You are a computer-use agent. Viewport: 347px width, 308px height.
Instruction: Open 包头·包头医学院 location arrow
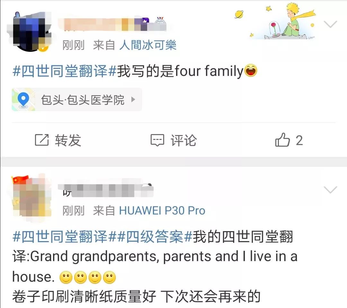point(133,99)
